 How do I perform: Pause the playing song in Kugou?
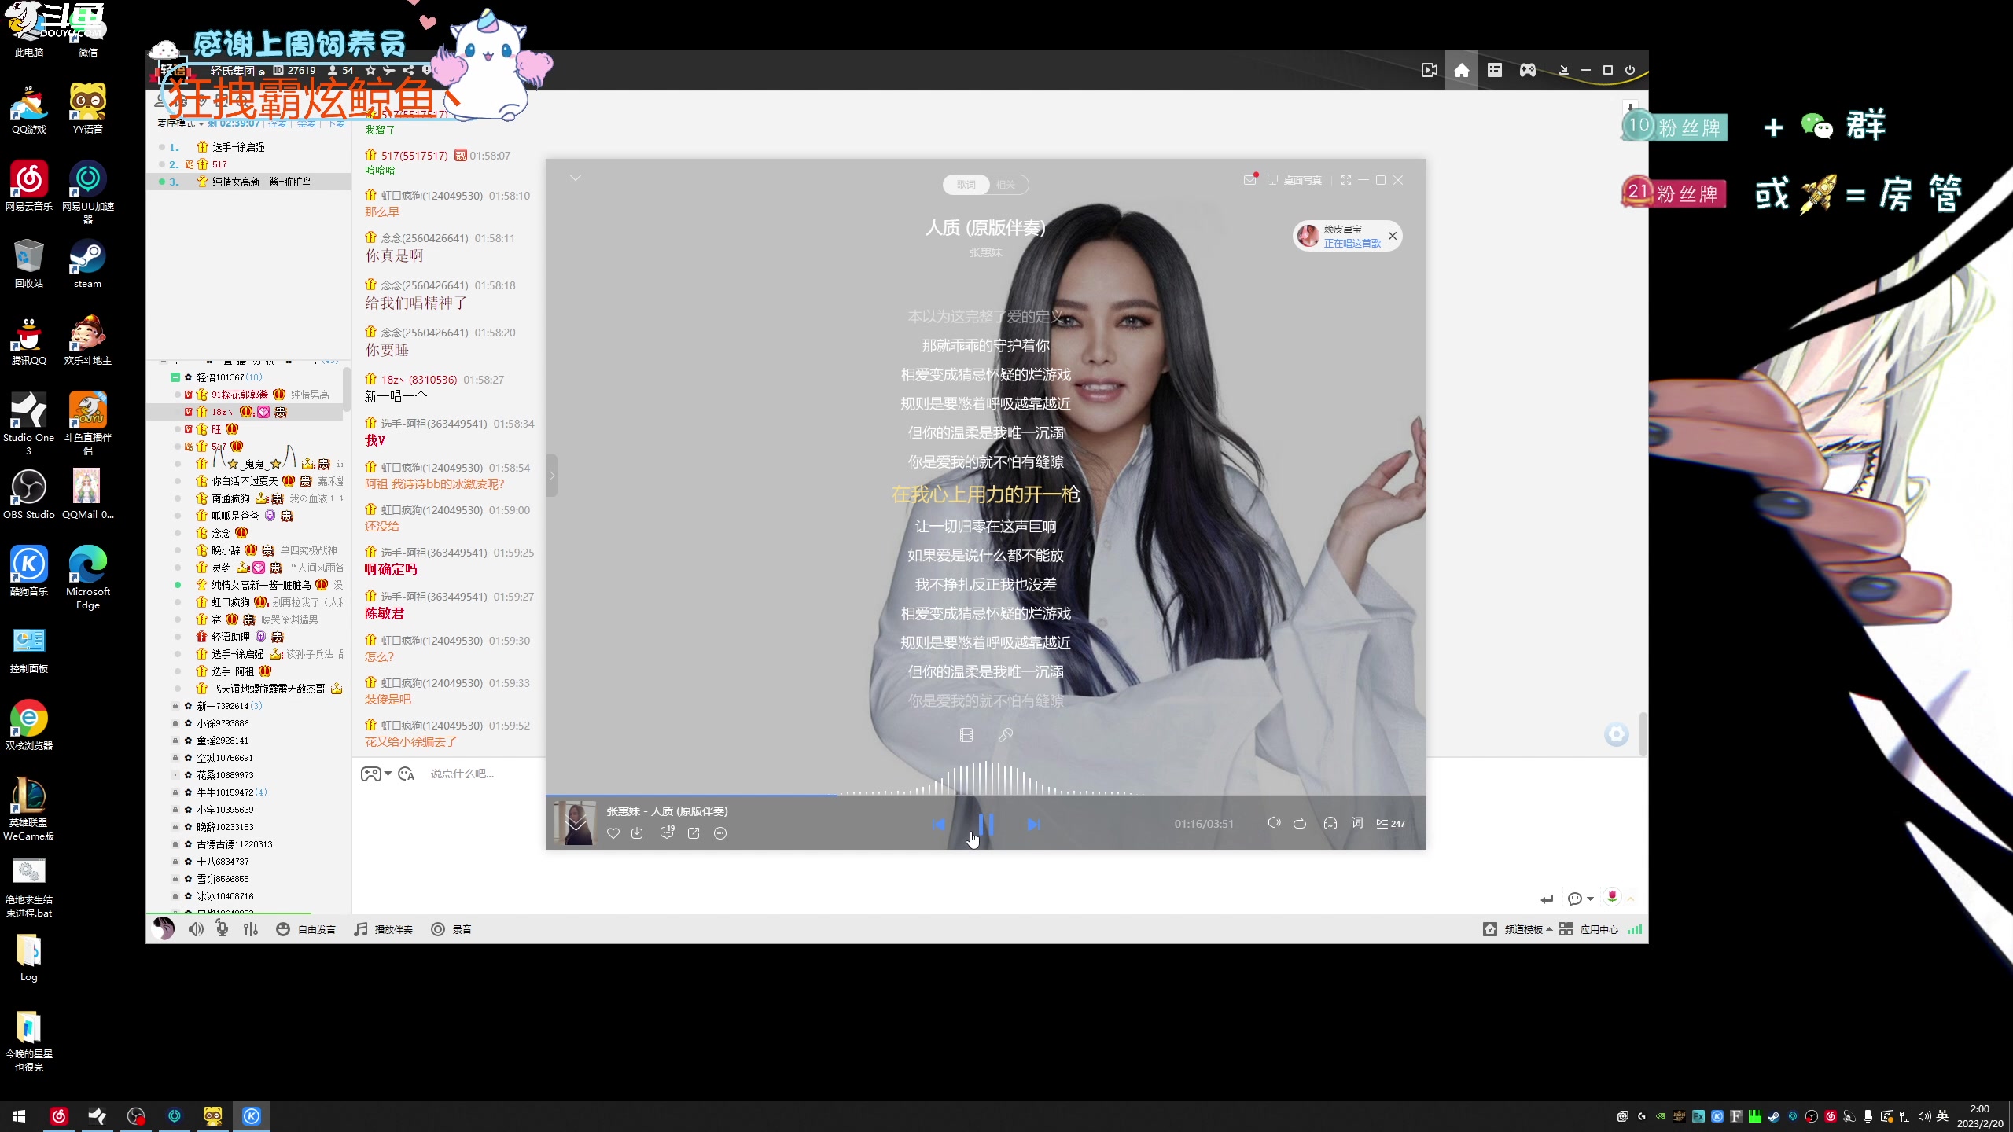[x=985, y=824]
